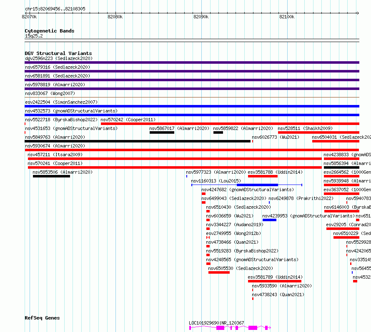Image resolution: width=371 pixels, height=332 pixels.
Task: Select the nsv6505530 (Sedlazeck2020) red bar
Action: pyautogui.click(x=219, y=272)
